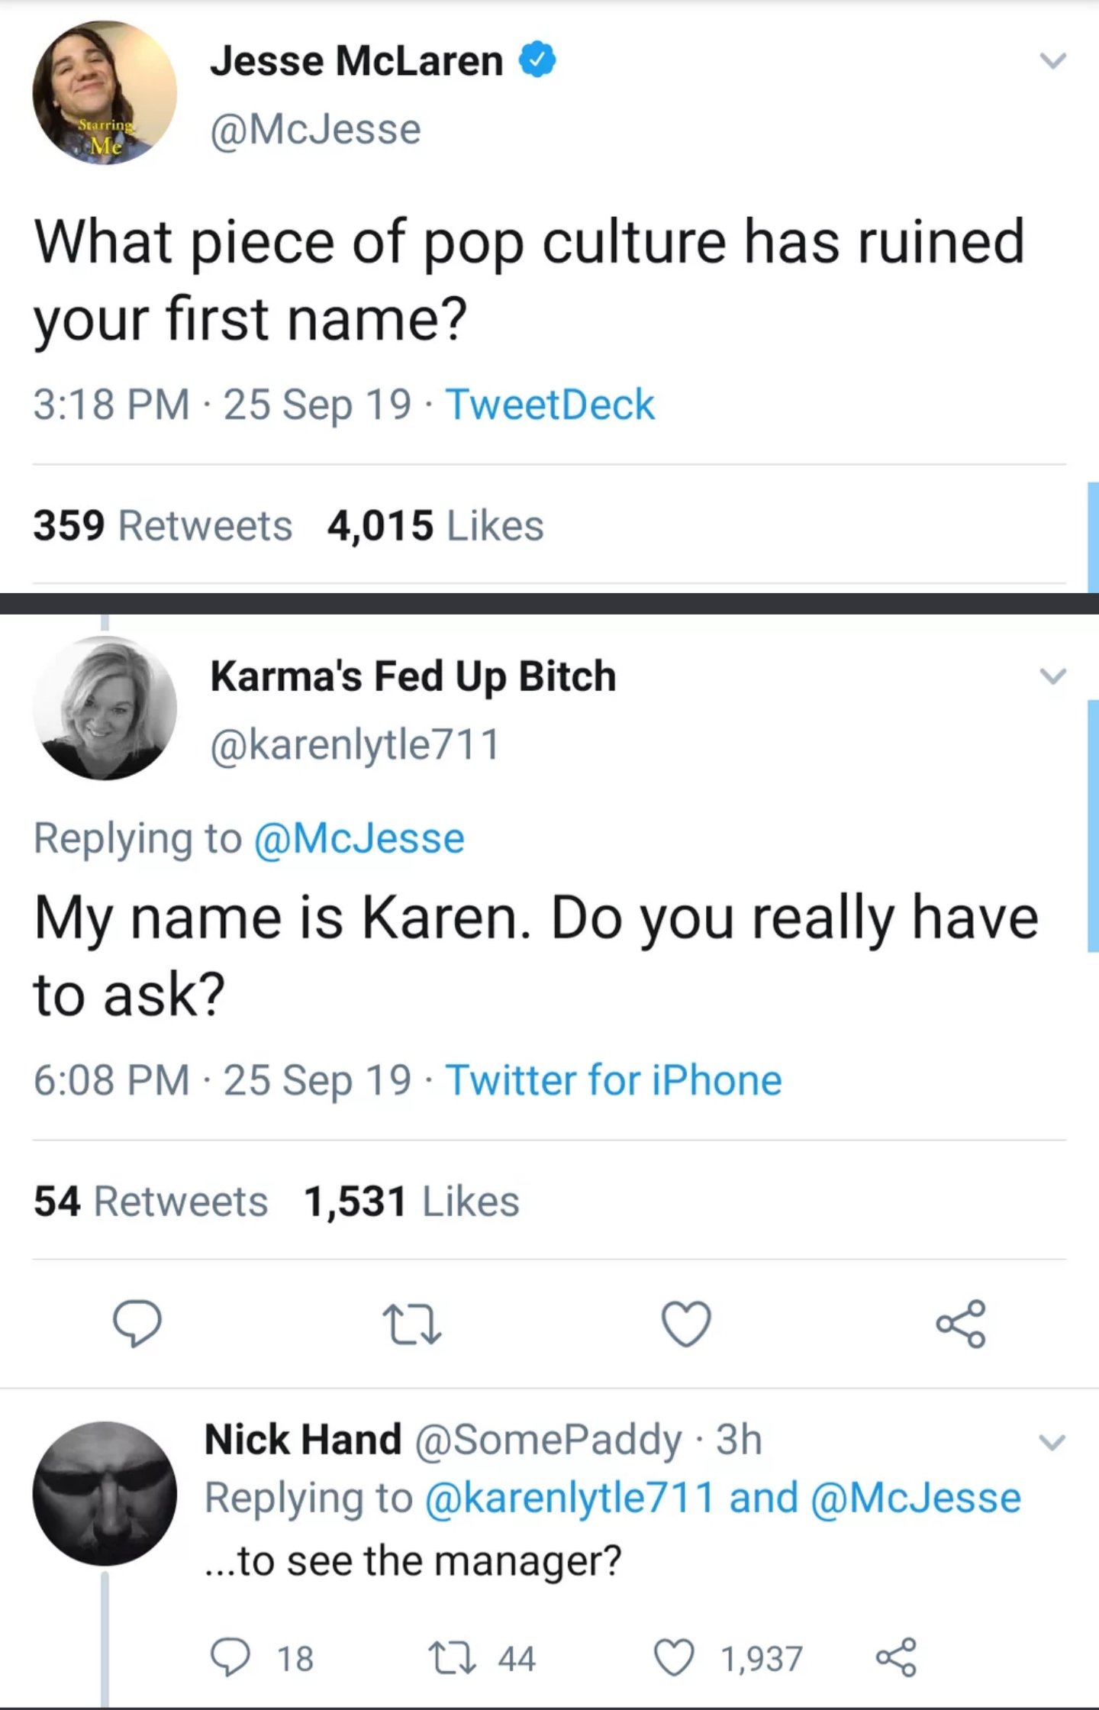View the 359 Retweets list
The image size is (1099, 1710).
click(163, 526)
